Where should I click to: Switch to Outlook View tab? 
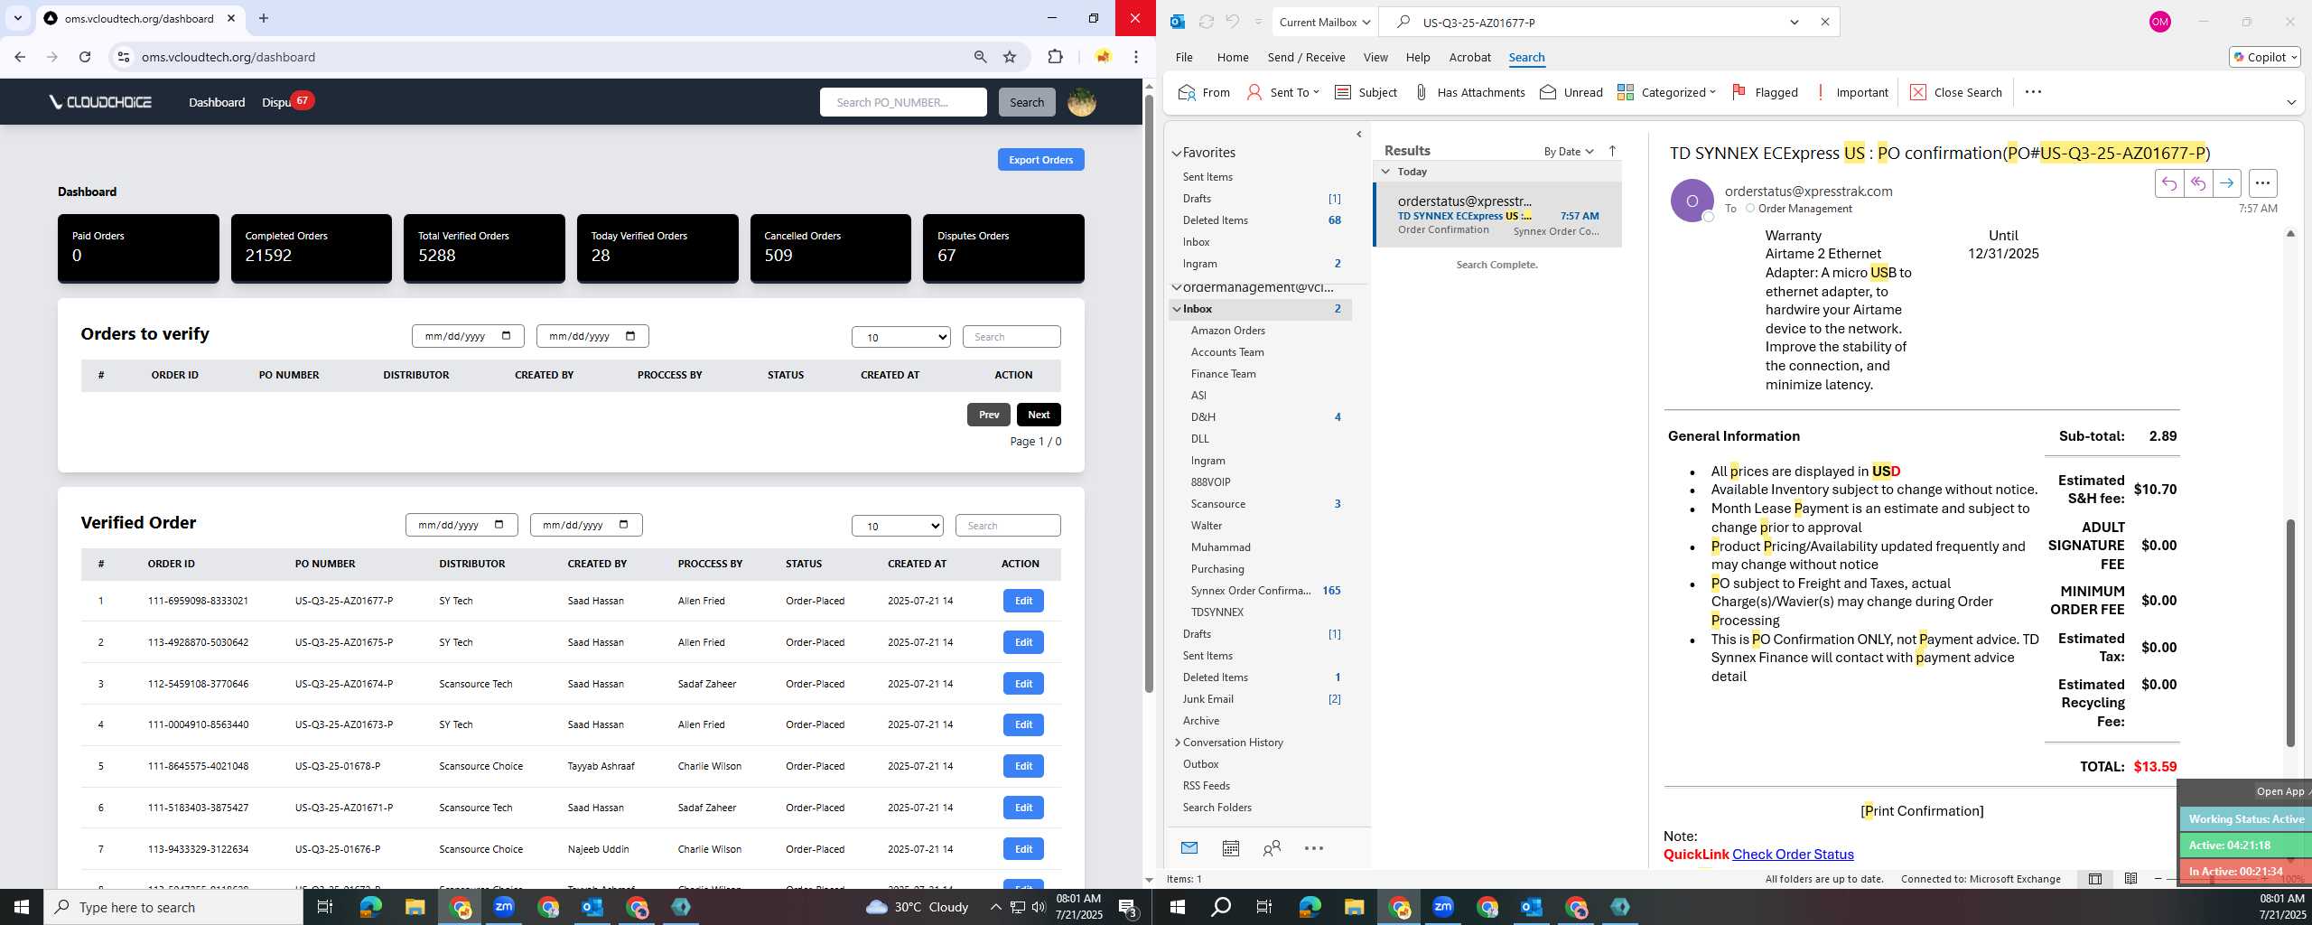(x=1375, y=57)
